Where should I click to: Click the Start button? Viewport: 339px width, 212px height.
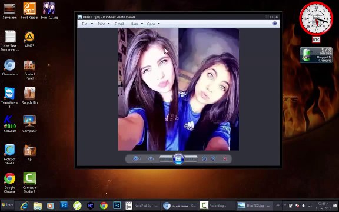click(7, 205)
